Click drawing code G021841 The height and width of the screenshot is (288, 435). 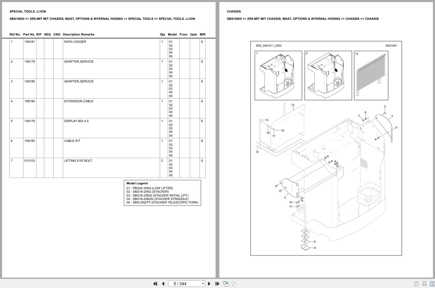click(x=391, y=46)
